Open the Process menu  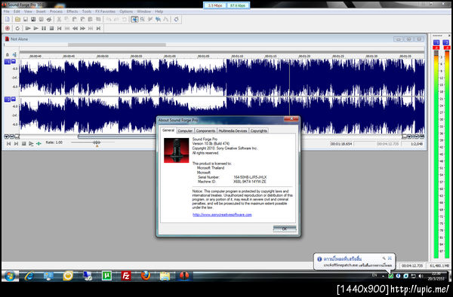[x=56, y=11]
